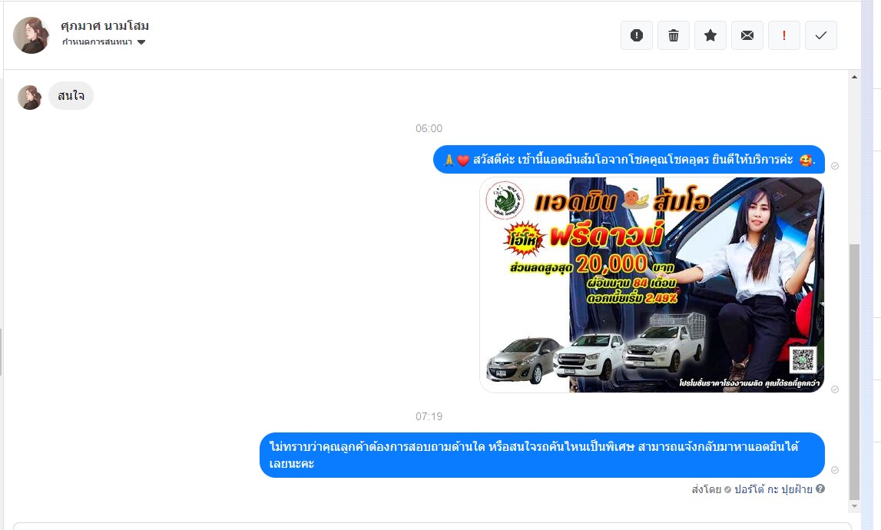Image resolution: width=881 pixels, height=530 pixels.
Task: Click the 06:00 timestamp
Action: tap(429, 129)
